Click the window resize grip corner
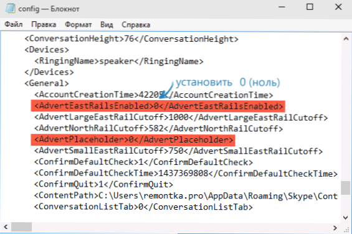Screen dimensions: 352x234 (x=346, y=229)
